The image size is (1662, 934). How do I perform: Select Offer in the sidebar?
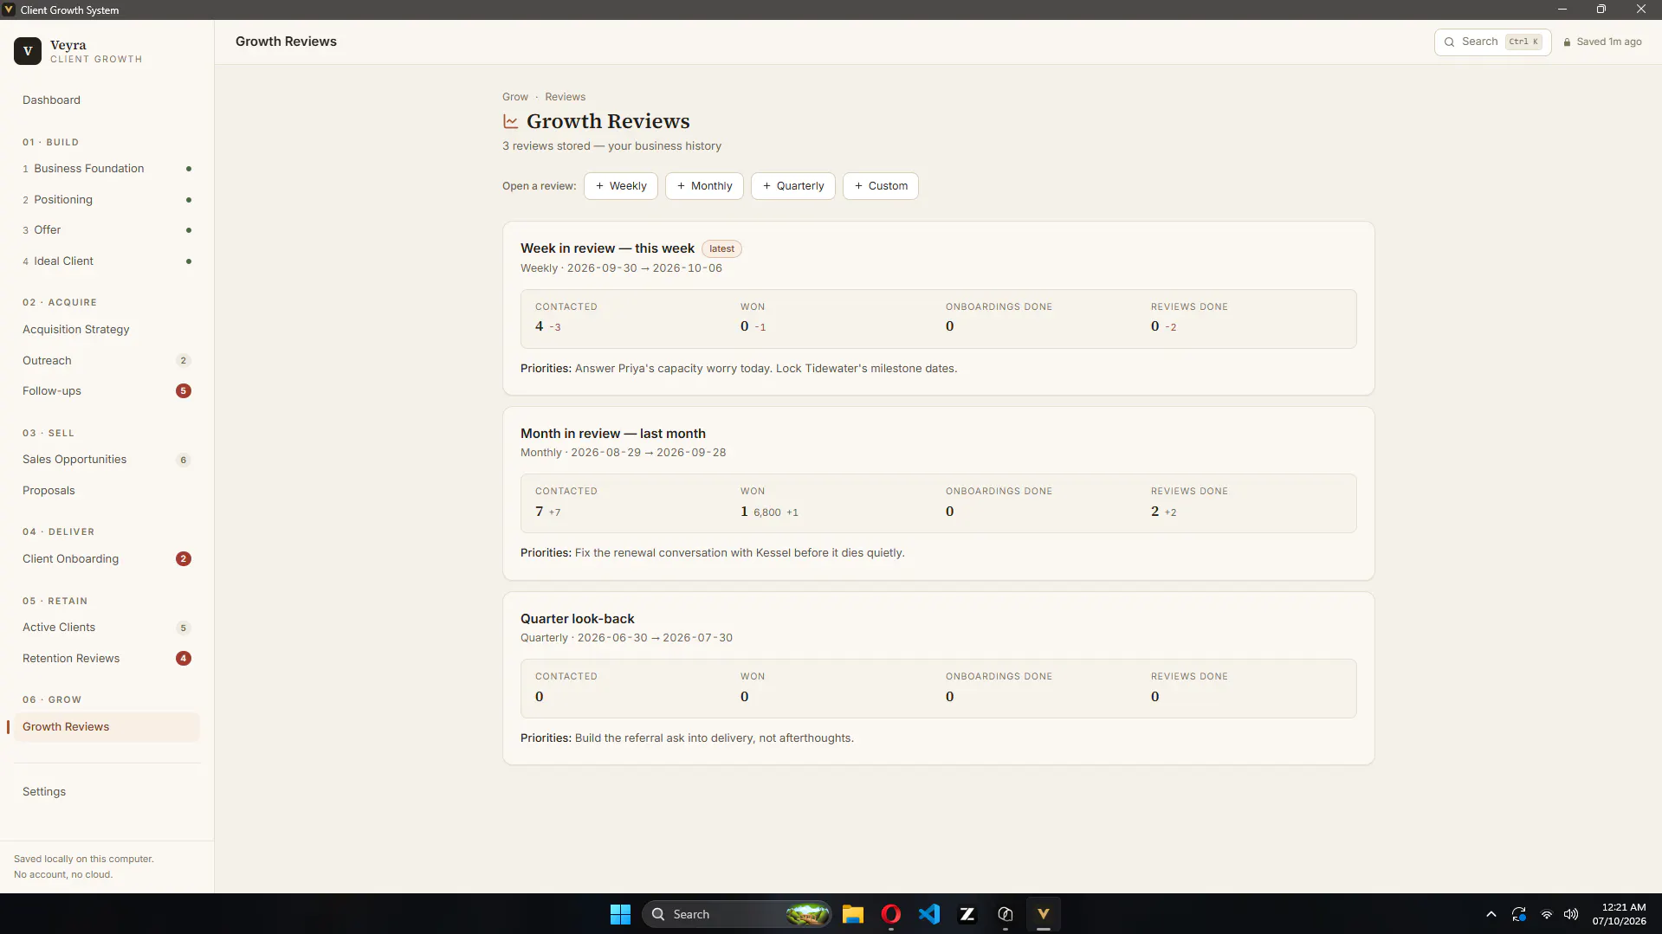pos(107,230)
